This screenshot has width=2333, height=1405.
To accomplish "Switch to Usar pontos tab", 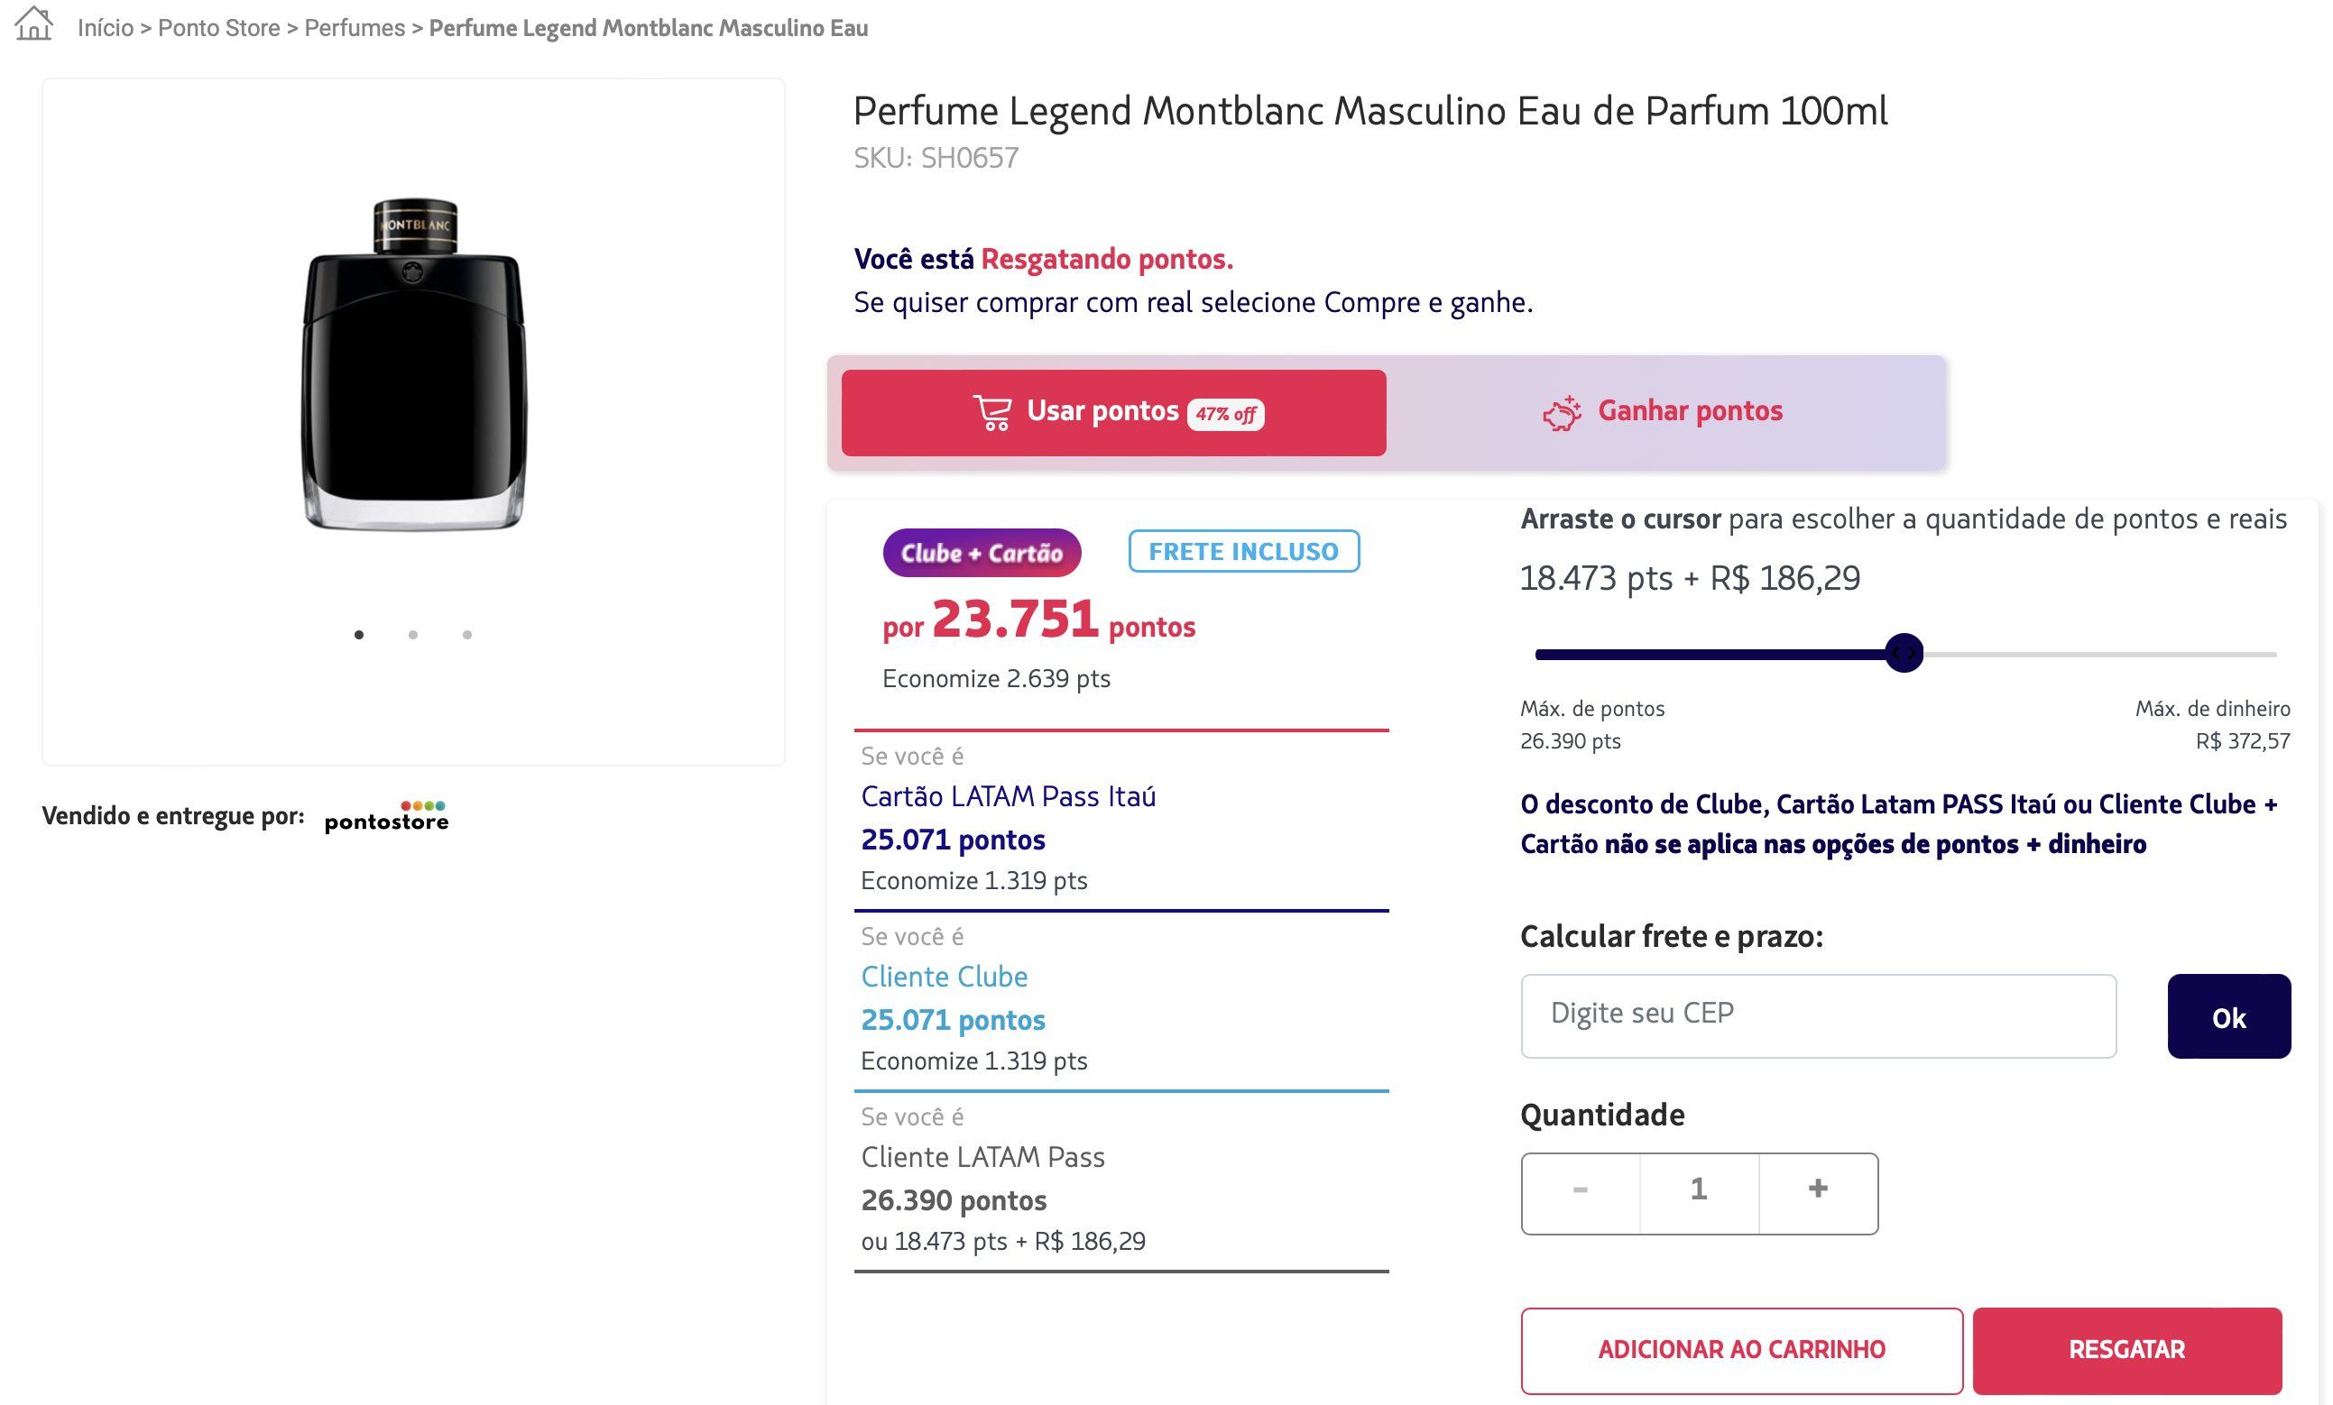I will tap(1113, 413).
